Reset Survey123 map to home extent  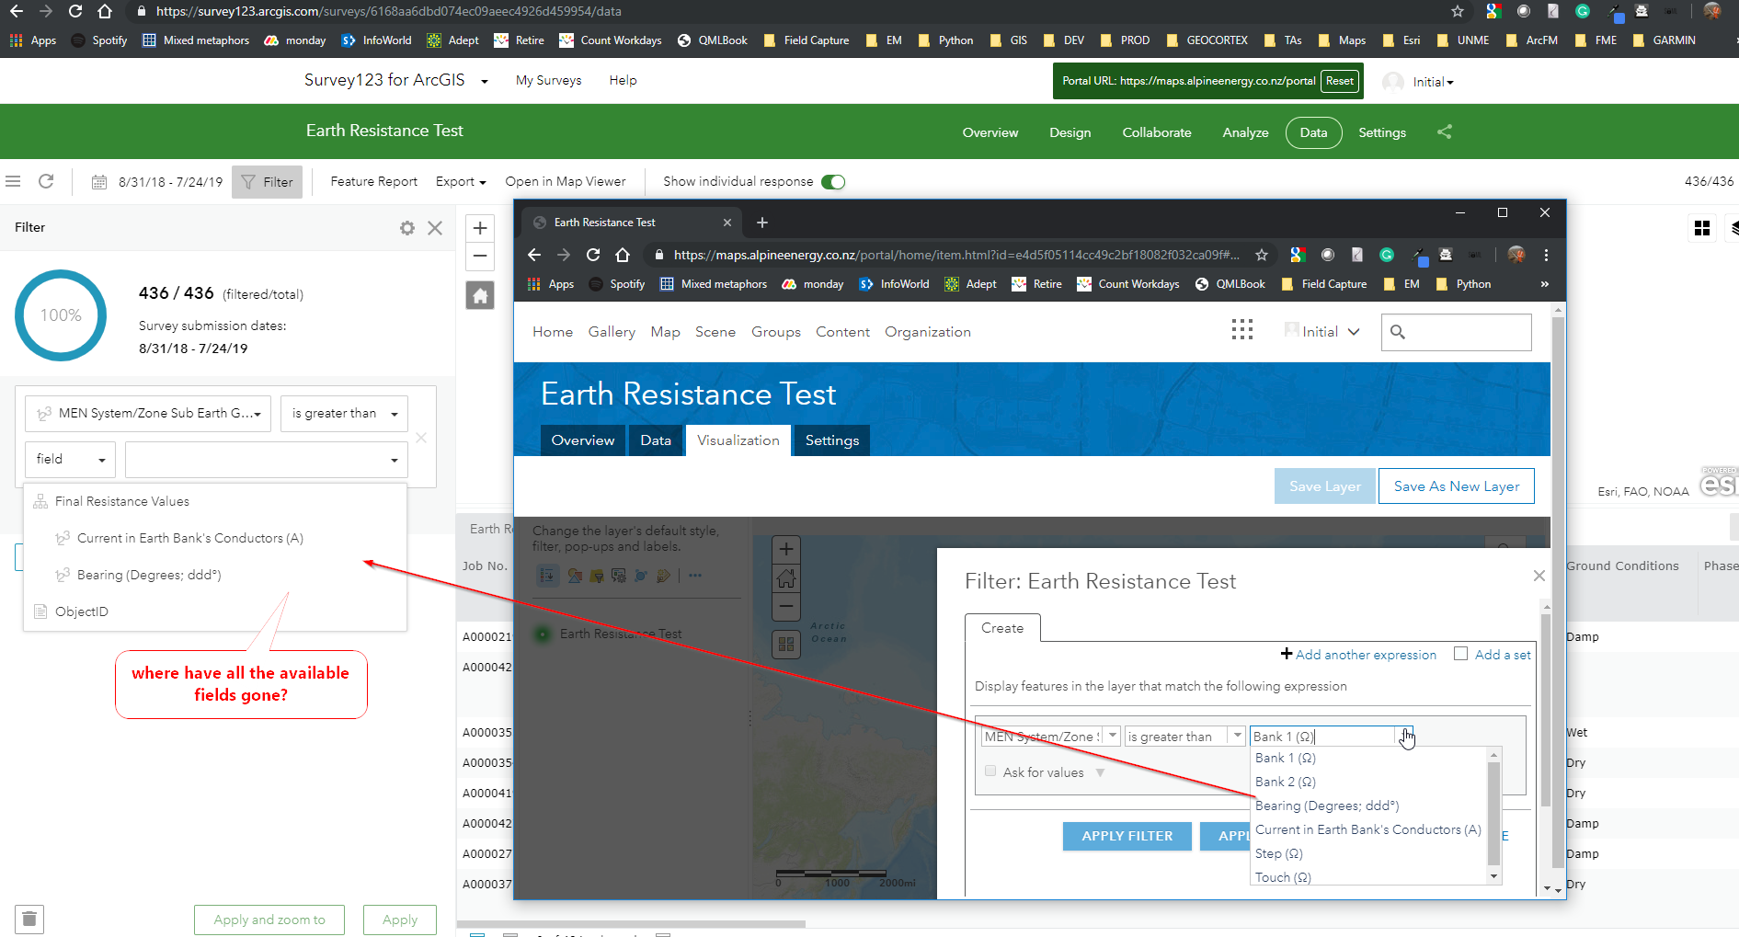pos(480,295)
